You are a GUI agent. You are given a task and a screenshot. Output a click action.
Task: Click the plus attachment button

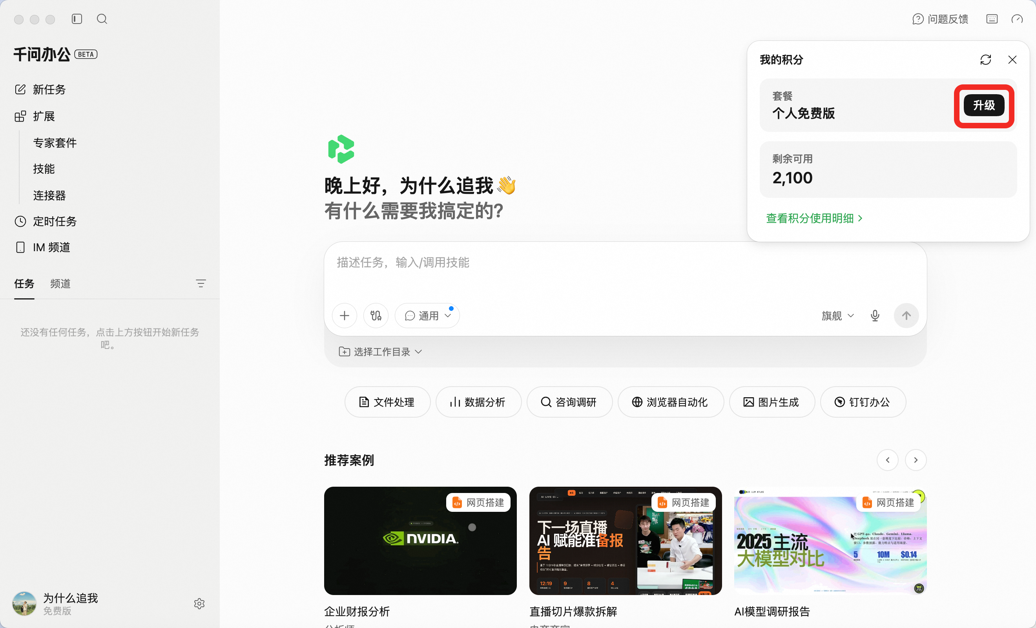(x=345, y=316)
